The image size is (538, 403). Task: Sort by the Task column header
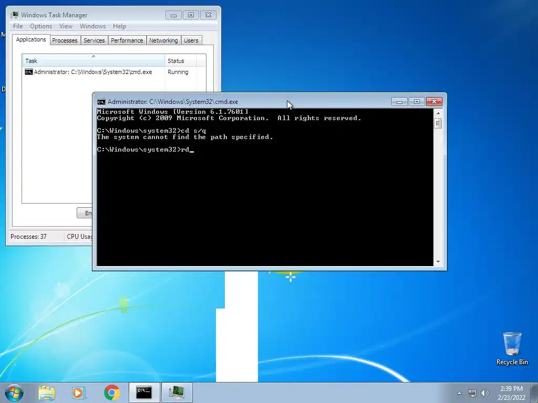click(x=94, y=60)
